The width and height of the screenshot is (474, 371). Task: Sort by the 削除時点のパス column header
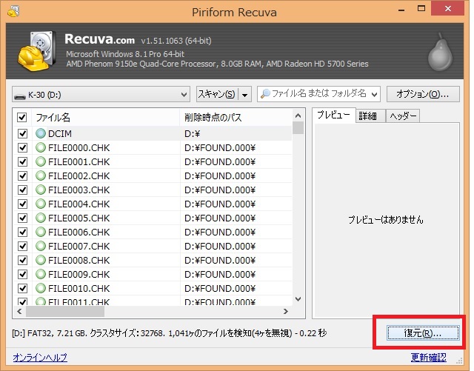point(236,117)
